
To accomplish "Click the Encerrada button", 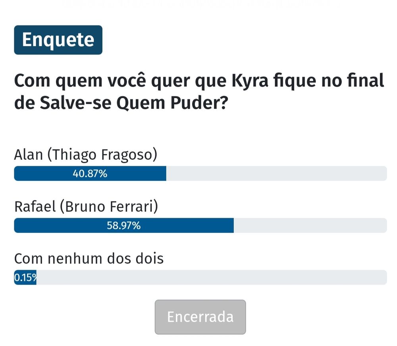I will (x=200, y=317).
